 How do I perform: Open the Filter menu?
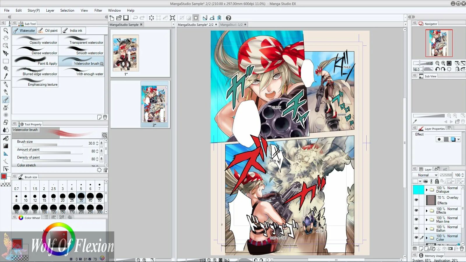click(98, 10)
